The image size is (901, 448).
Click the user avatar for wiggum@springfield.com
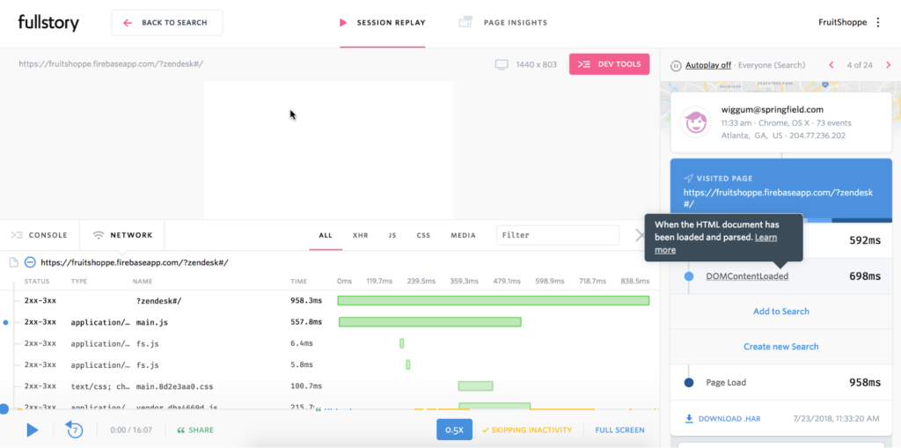coord(696,122)
